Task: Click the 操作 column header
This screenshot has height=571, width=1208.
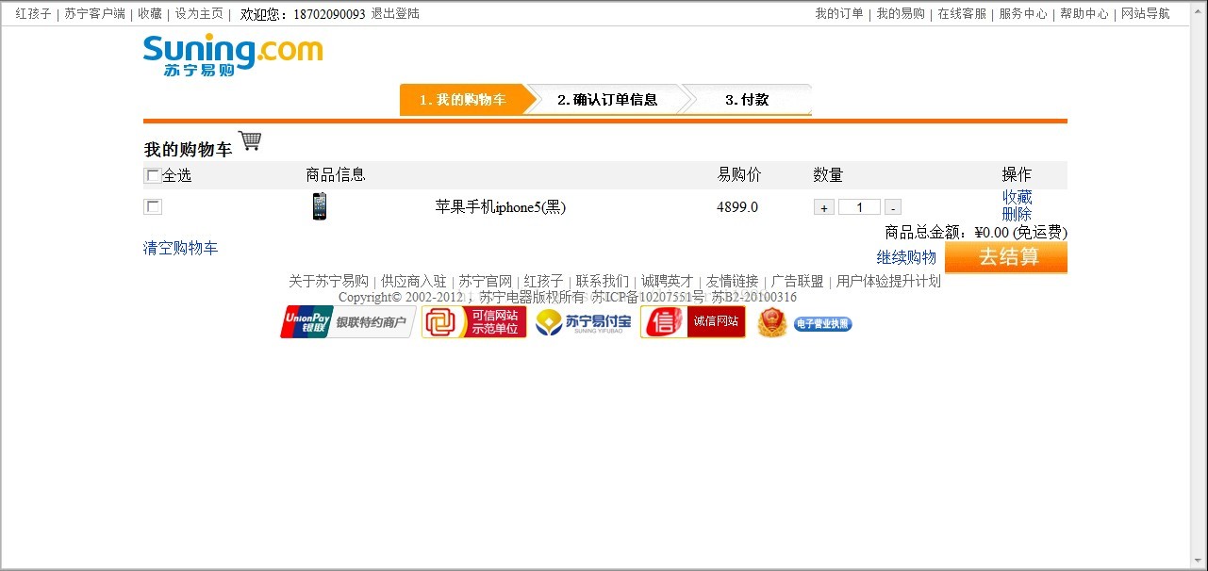Action: point(1017,175)
